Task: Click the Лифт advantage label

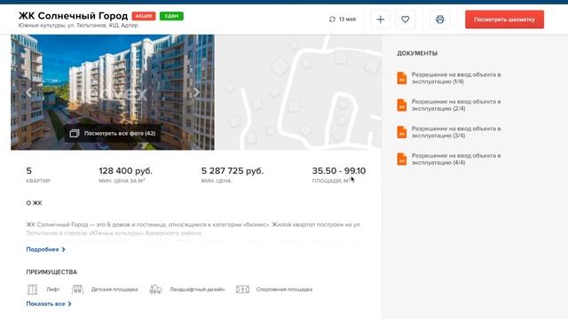Action: (53, 290)
